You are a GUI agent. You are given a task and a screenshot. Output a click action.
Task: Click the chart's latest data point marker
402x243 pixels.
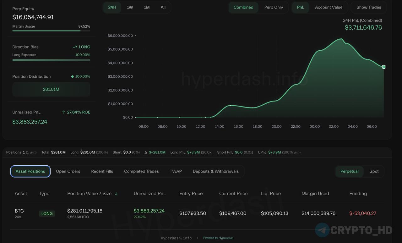click(383, 67)
